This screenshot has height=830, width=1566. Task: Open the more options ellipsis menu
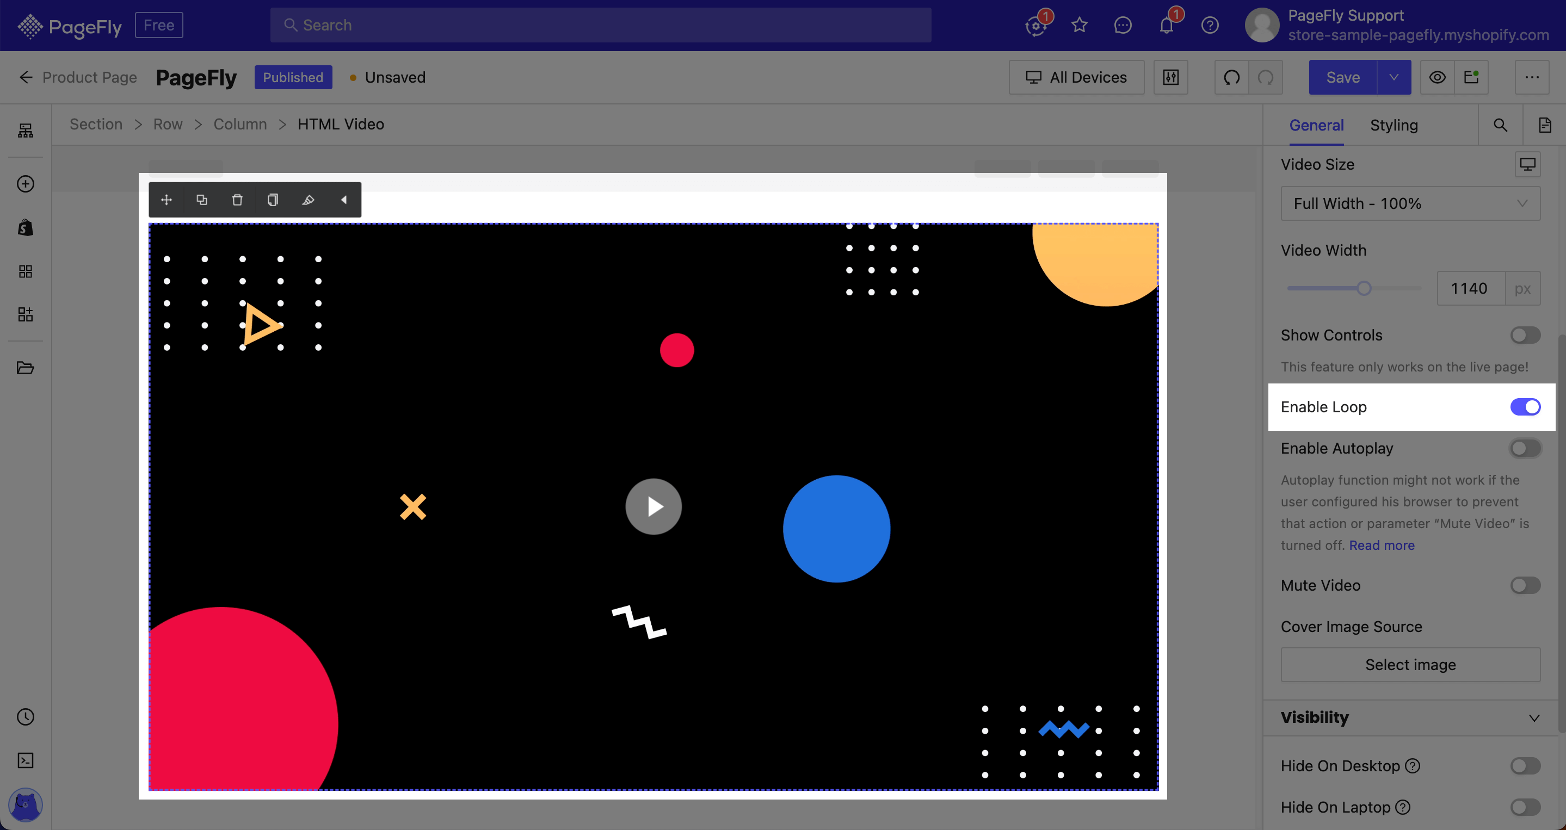[x=1532, y=77]
